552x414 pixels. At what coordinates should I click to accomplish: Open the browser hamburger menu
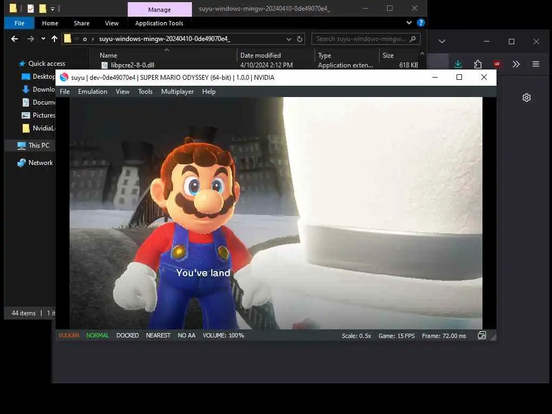[536, 64]
